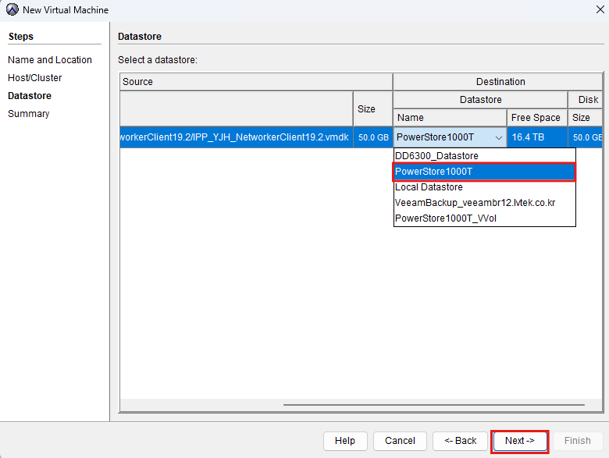Click the 50.0 GB source size cell
The height and width of the screenshot is (458, 609).
tap(373, 137)
